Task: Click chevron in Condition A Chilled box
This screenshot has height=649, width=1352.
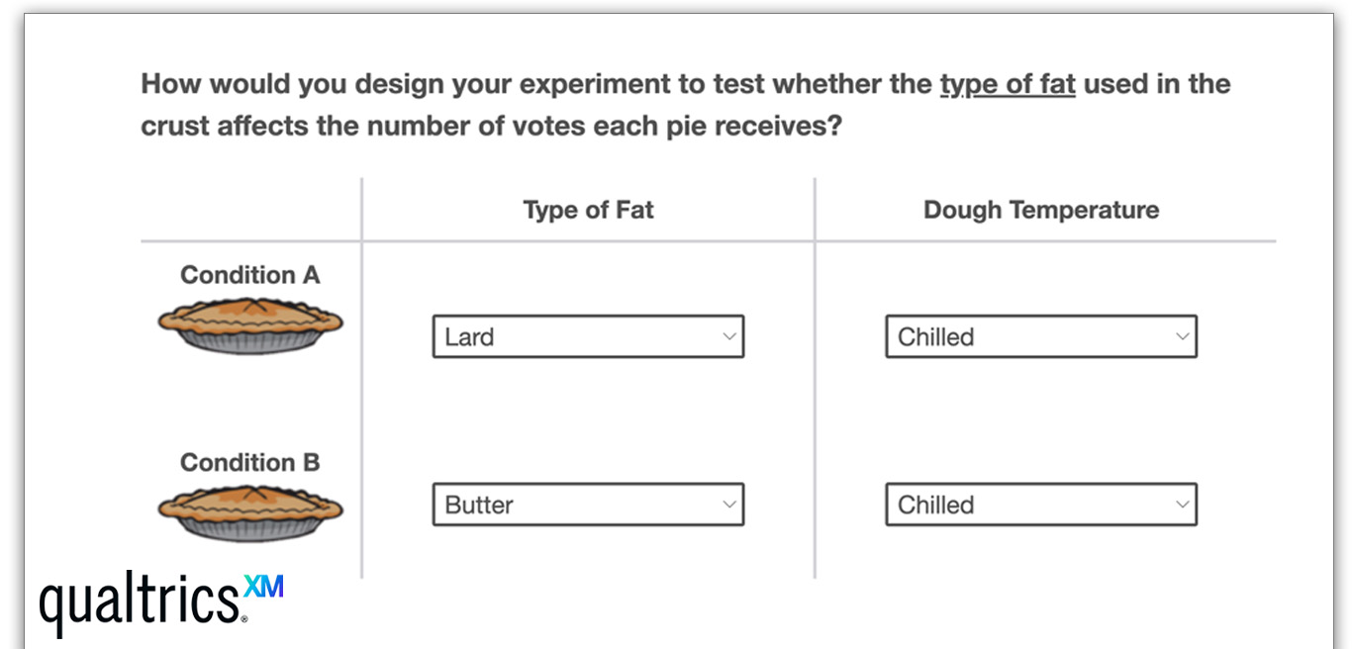Action: tap(1182, 336)
